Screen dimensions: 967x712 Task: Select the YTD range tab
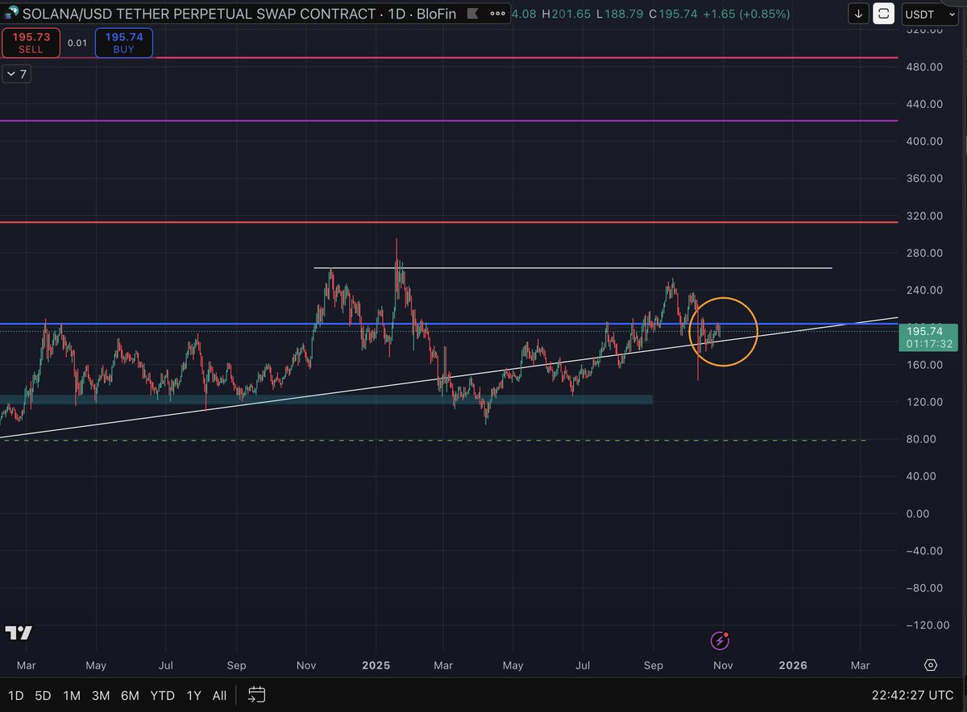162,694
